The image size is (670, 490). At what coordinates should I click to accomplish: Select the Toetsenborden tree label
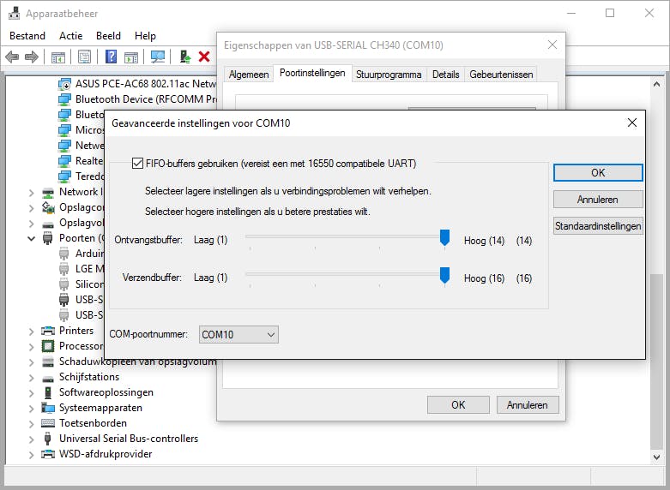pyautogui.click(x=94, y=423)
